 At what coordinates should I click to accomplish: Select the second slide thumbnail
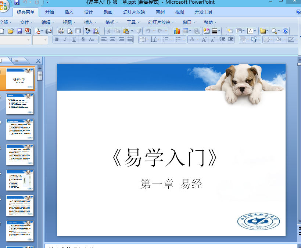coord(20,104)
